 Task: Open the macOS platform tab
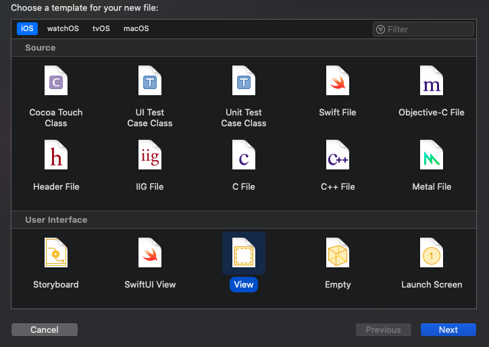[136, 28]
